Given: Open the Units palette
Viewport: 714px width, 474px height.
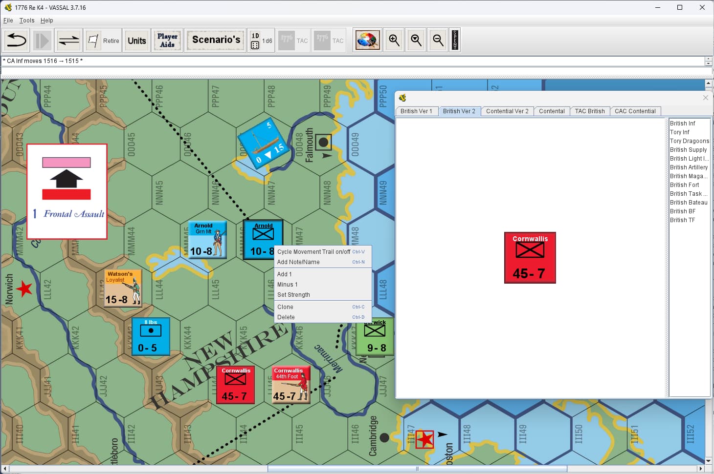Looking at the screenshot, I should point(136,41).
